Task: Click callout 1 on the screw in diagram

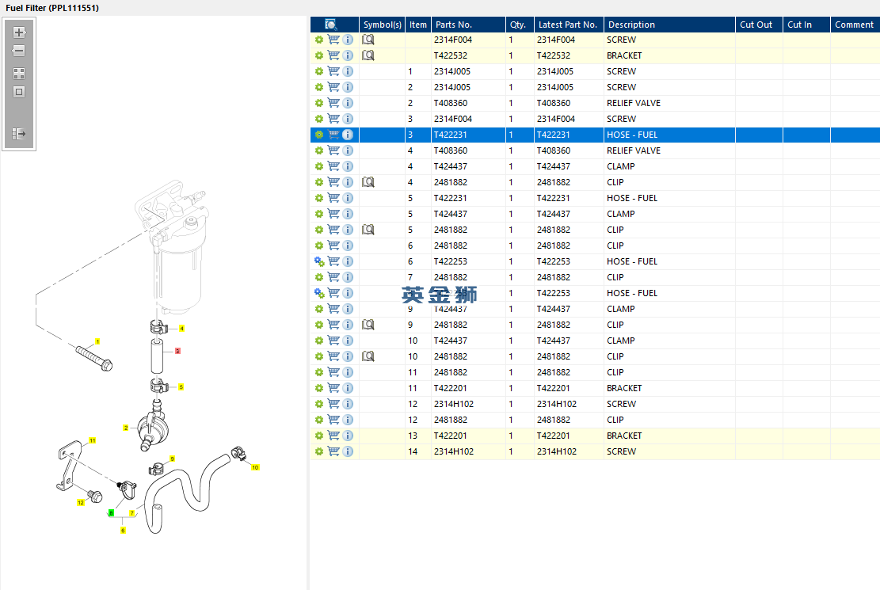Action: coord(97,341)
